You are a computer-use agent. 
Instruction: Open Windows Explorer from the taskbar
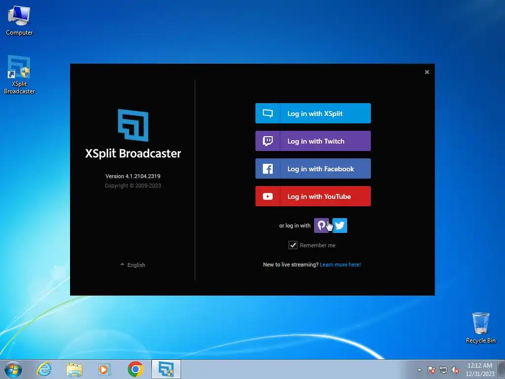(74, 369)
